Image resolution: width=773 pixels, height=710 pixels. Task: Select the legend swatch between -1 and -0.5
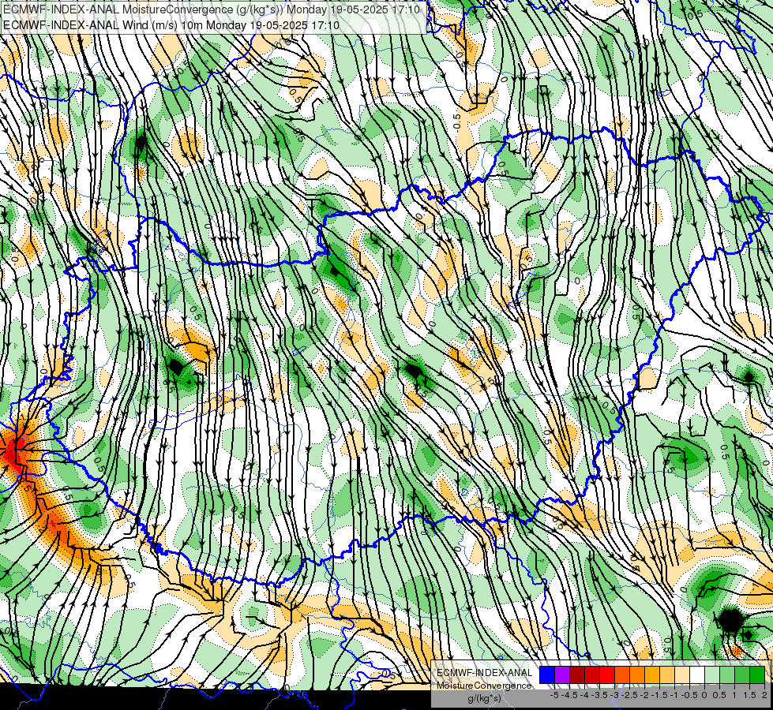tap(682, 675)
